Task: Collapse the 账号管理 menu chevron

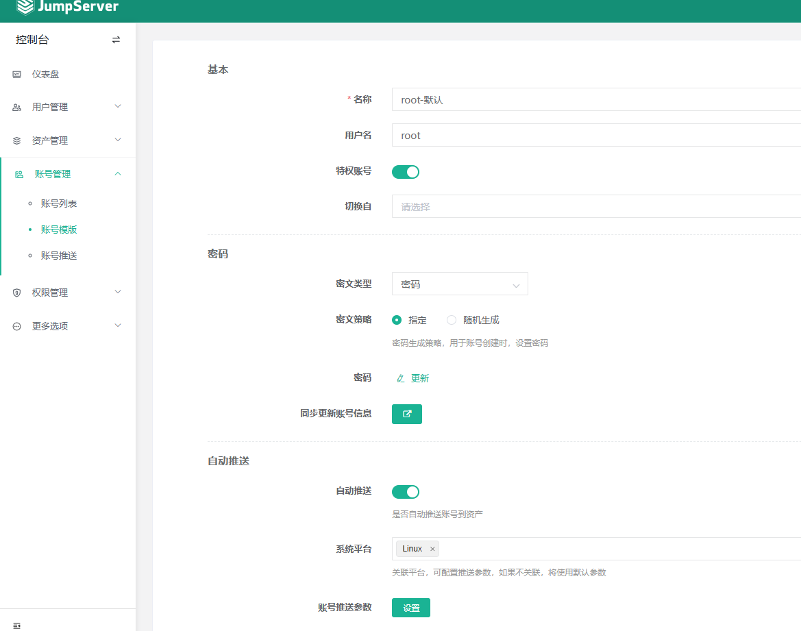Action: coord(118,174)
